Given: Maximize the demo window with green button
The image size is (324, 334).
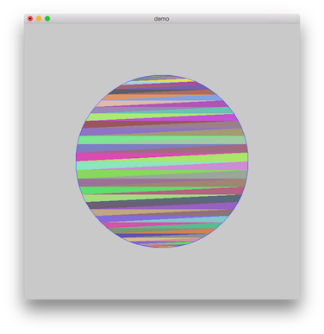Looking at the screenshot, I should point(47,19).
